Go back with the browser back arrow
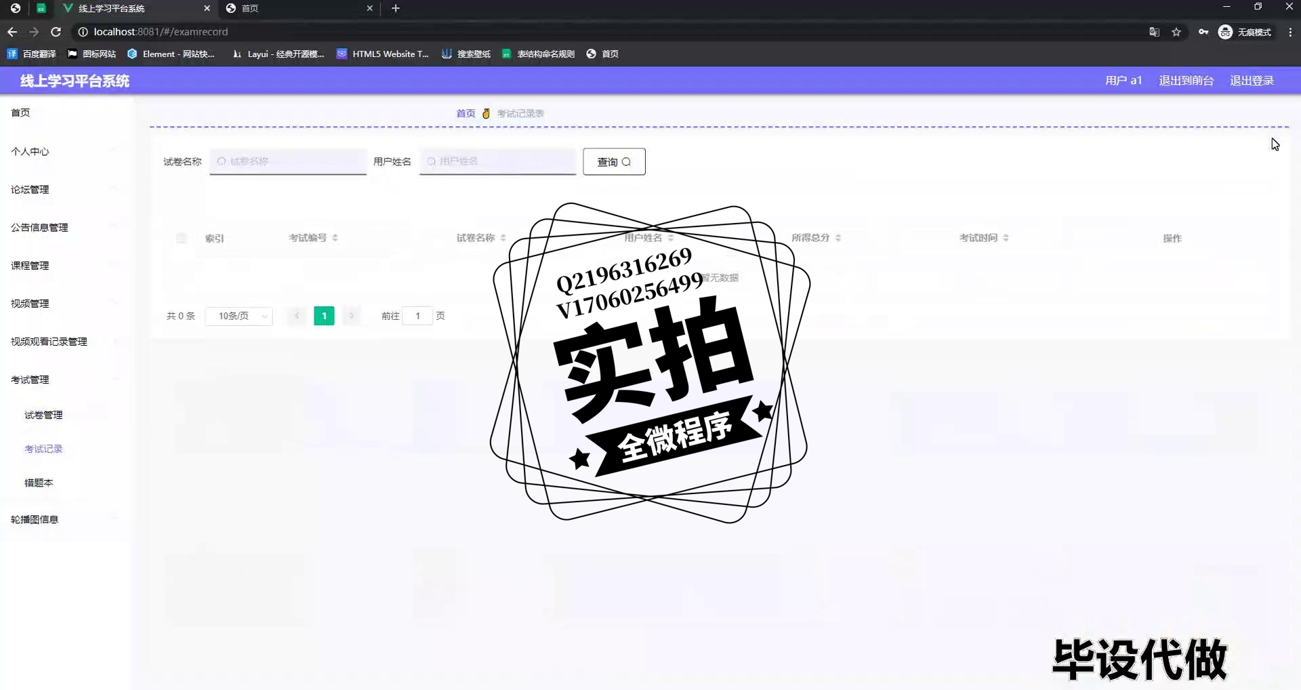This screenshot has width=1301, height=690. click(12, 32)
